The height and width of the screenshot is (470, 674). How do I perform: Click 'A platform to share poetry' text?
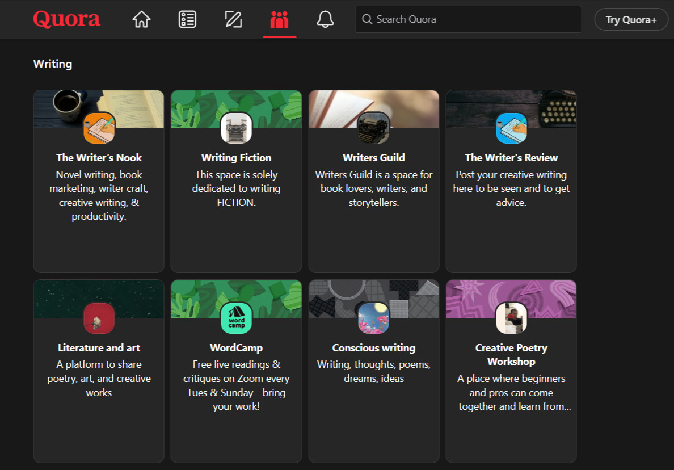click(99, 379)
